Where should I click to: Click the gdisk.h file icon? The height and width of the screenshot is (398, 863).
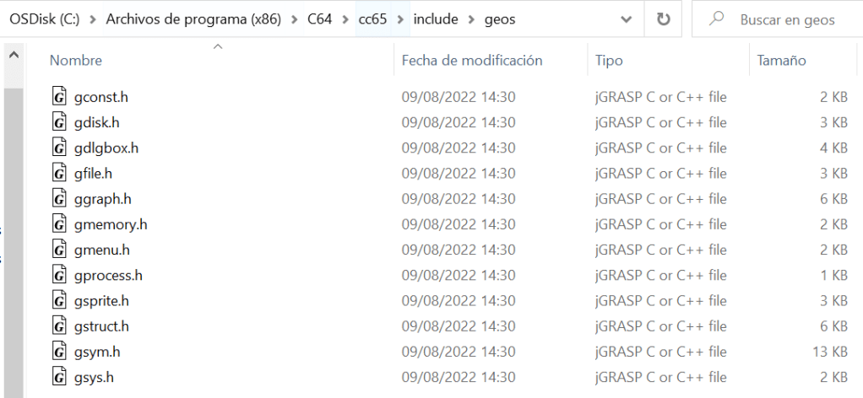pyautogui.click(x=59, y=122)
